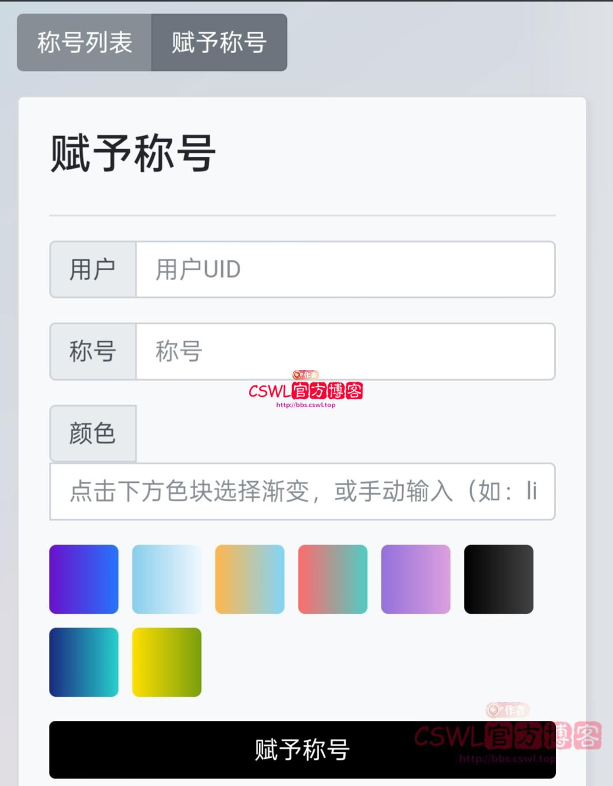
Task: Click the gradient color text input
Action: tap(302, 492)
